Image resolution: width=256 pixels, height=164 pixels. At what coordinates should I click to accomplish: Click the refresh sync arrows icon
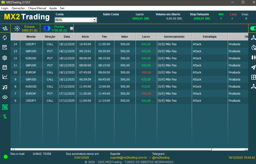pos(5,38)
